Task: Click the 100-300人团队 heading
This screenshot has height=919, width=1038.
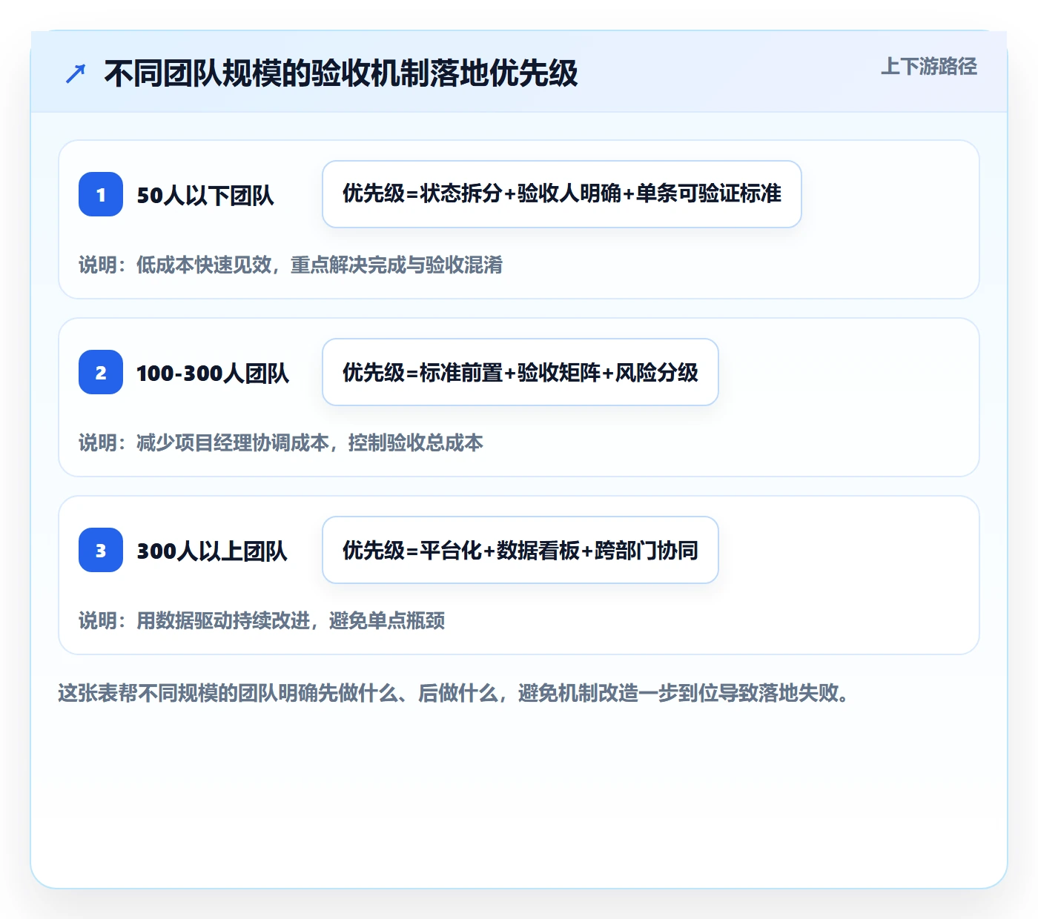Action: coord(213,373)
